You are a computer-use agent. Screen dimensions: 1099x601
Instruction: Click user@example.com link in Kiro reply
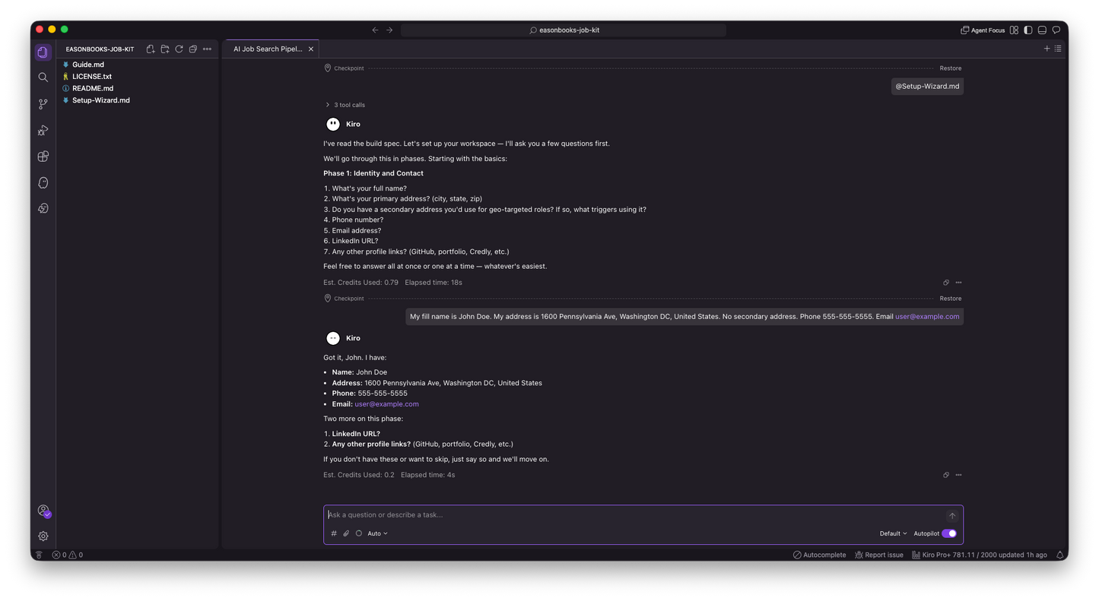pos(386,404)
